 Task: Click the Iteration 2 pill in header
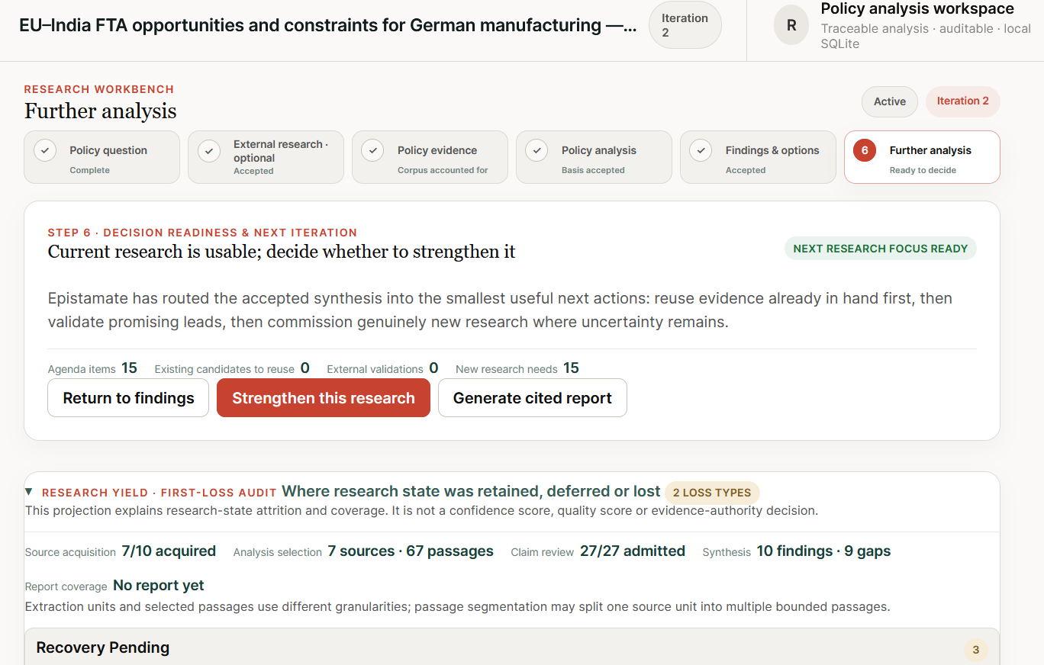tap(685, 25)
